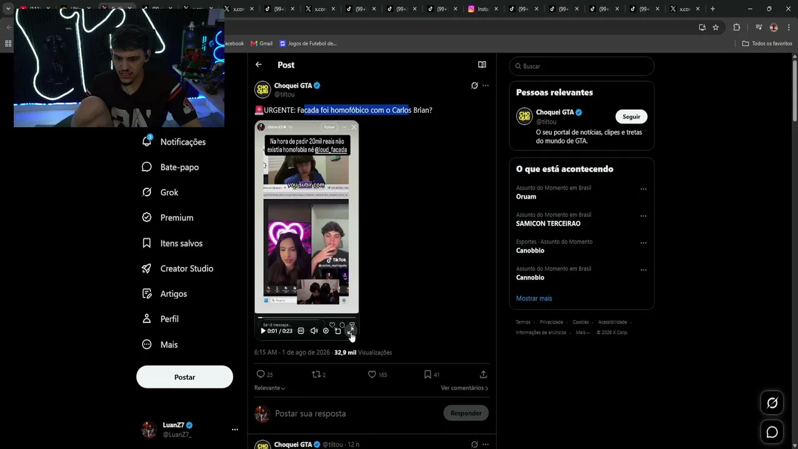Open options for Oruam trend
Viewport: 798px width, 449px height.
click(643, 189)
